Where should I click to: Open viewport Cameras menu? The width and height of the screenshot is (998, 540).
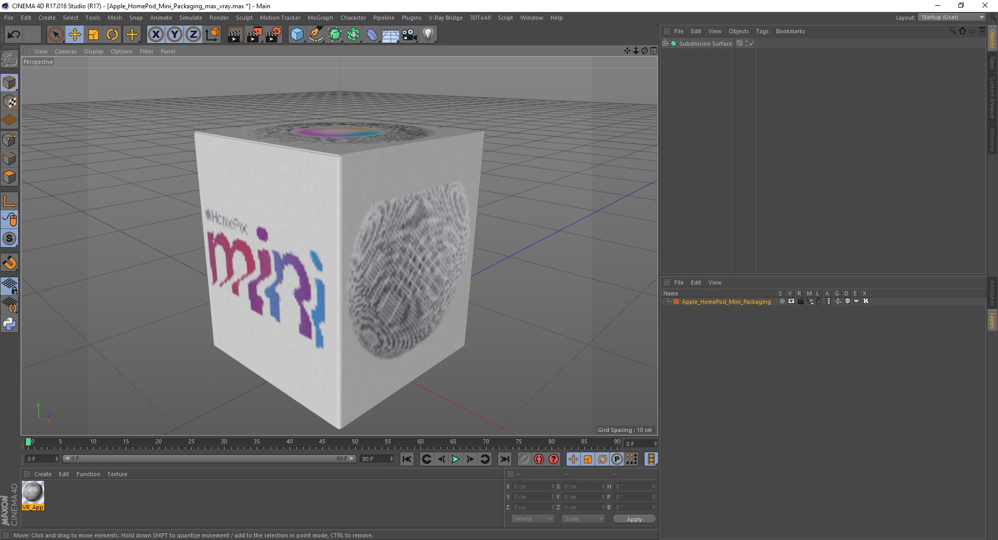(65, 51)
